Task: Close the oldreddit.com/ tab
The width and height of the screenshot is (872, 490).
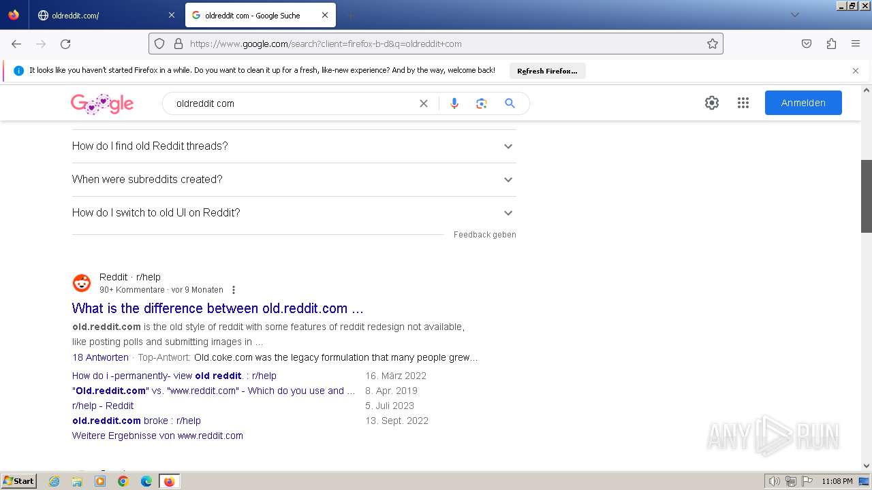Action: point(171,15)
